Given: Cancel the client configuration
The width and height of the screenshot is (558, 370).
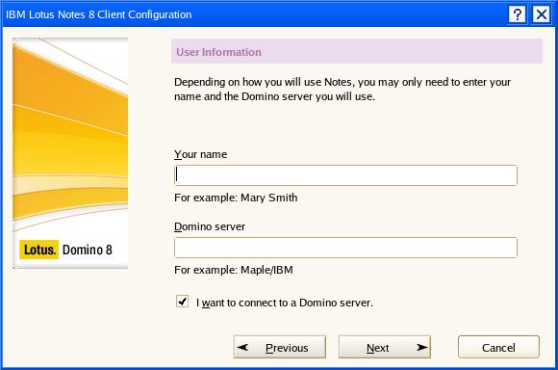Looking at the screenshot, I should click(x=498, y=347).
